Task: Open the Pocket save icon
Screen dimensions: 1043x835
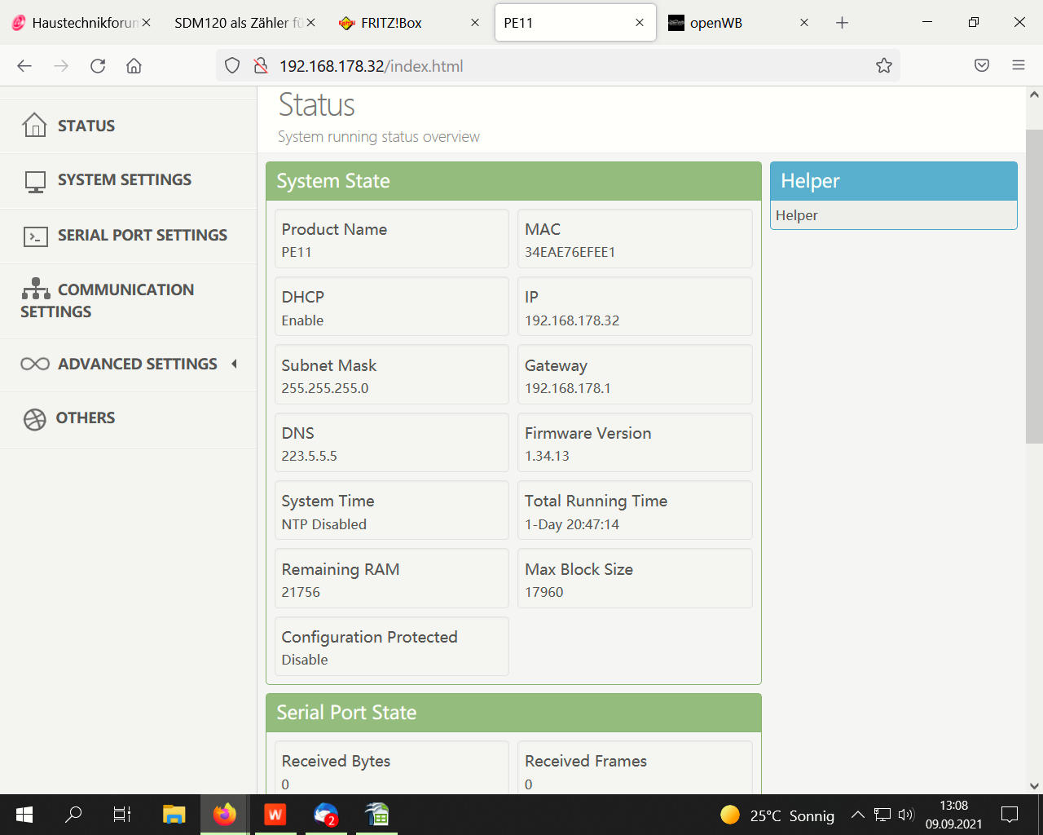Action: pyautogui.click(x=982, y=66)
